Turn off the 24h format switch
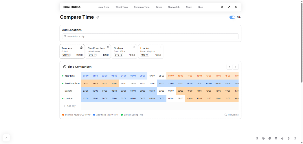 click(232, 17)
